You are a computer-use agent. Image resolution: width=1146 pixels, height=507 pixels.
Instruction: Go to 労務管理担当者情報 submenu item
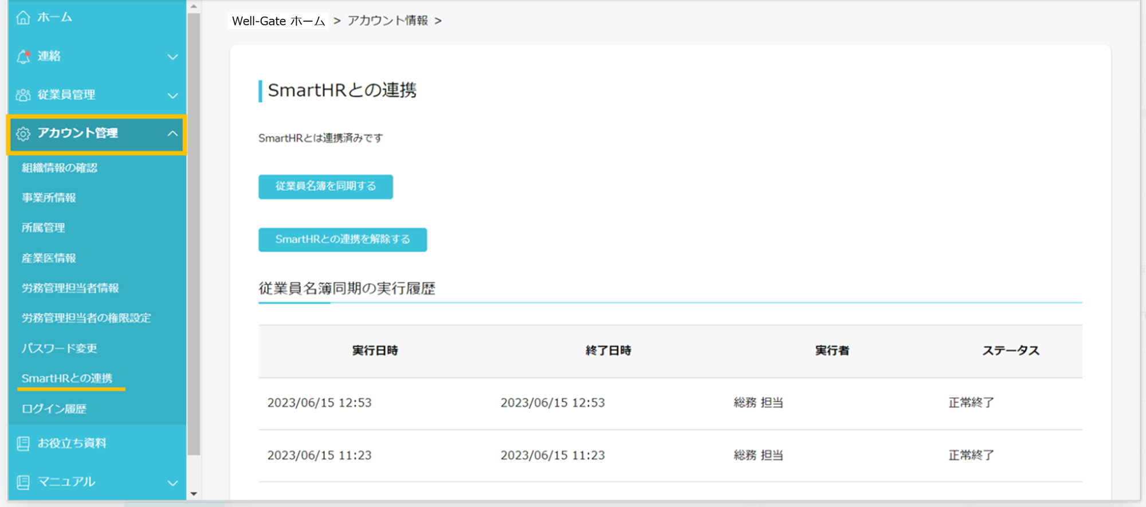click(x=70, y=288)
